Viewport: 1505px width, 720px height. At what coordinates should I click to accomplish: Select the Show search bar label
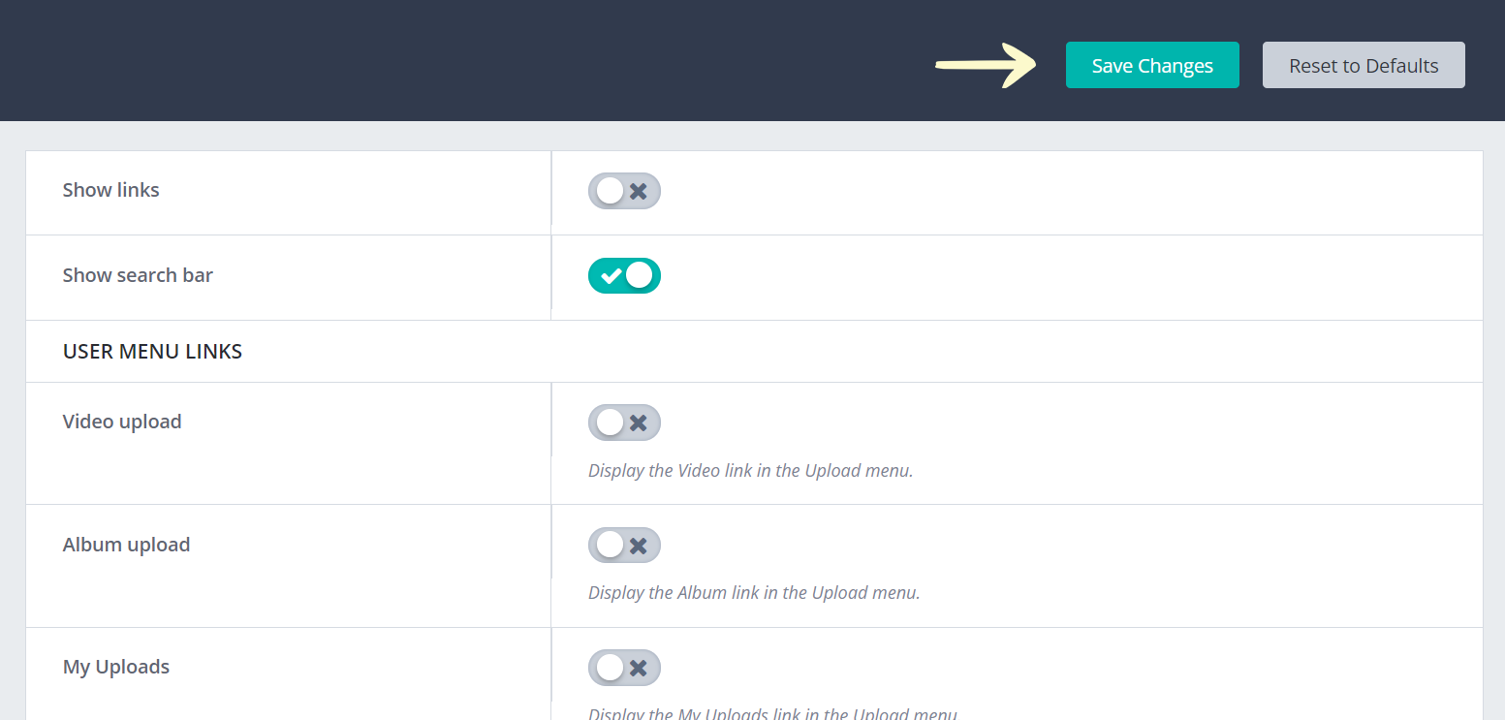(x=138, y=275)
